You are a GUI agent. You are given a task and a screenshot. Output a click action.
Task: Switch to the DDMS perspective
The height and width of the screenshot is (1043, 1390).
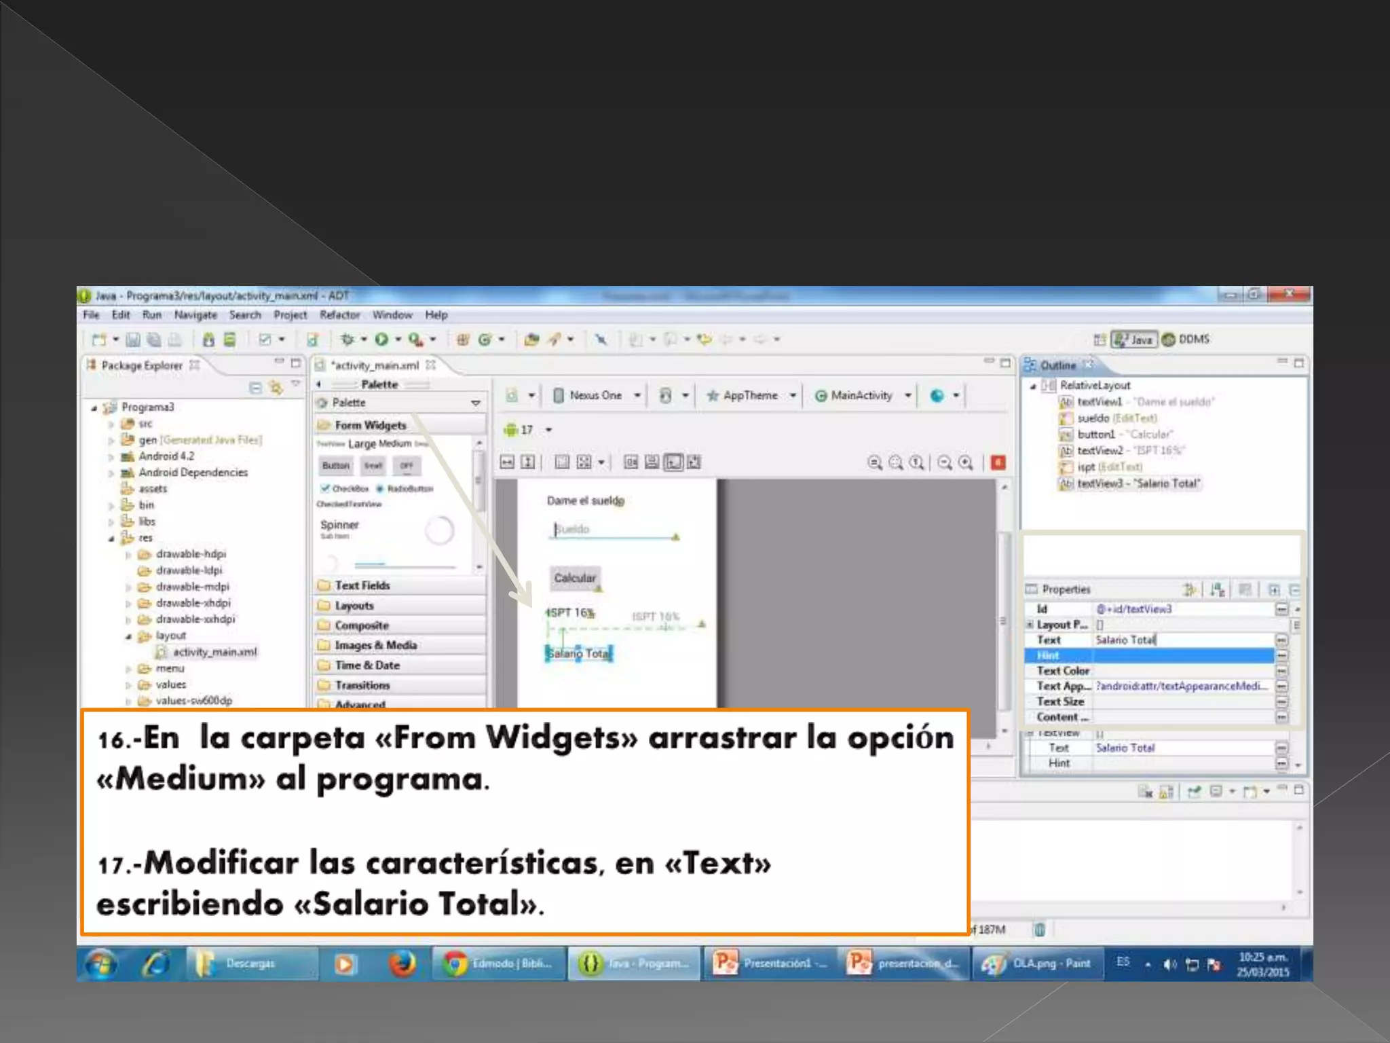click(x=1186, y=340)
